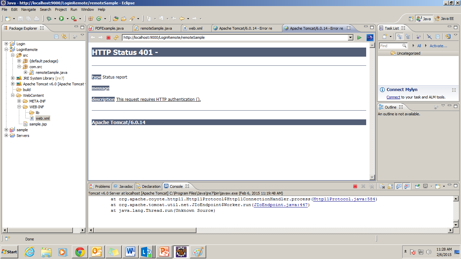Open the Project menu
461x259 pixels.
(x=61, y=9)
